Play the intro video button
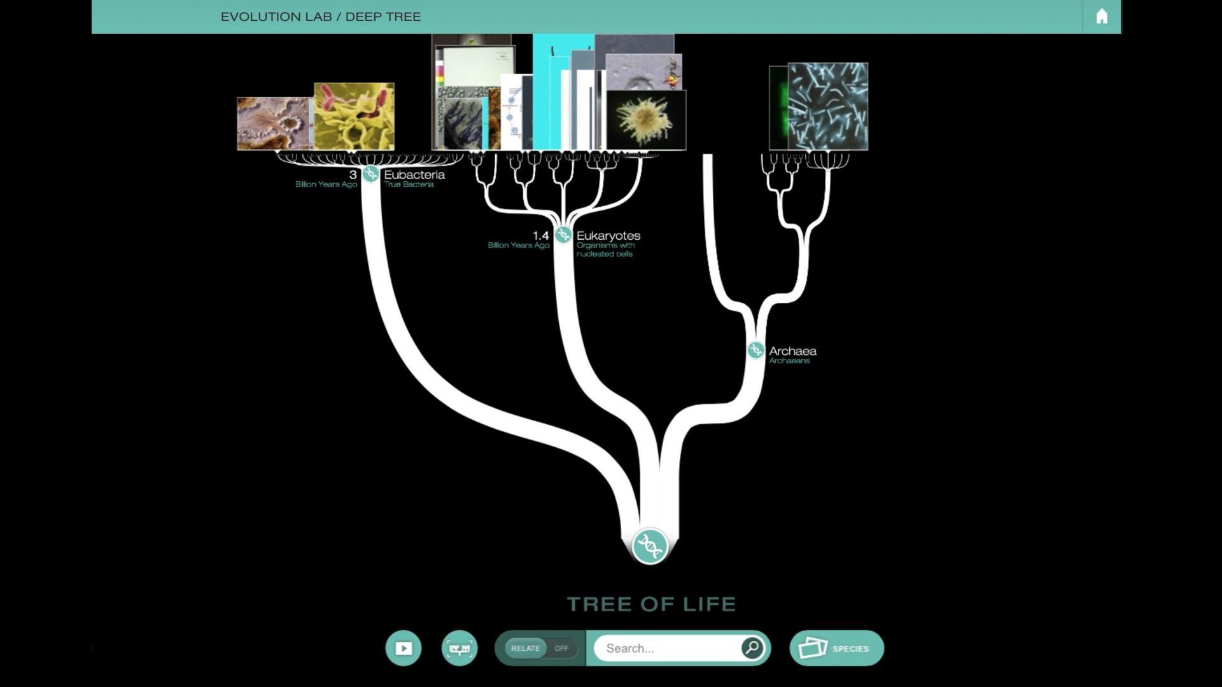The width and height of the screenshot is (1222, 687). click(x=404, y=648)
